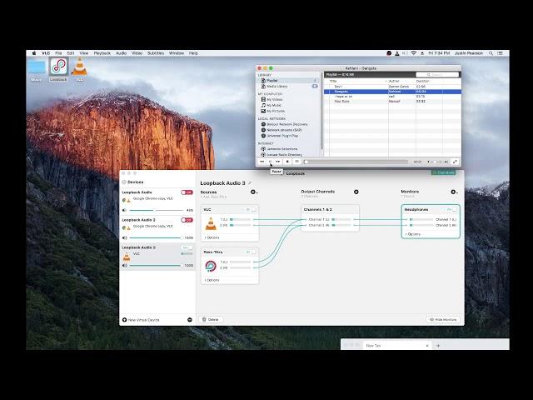Stop playback in the VLC window
The image size is (533, 400).
tap(287, 162)
